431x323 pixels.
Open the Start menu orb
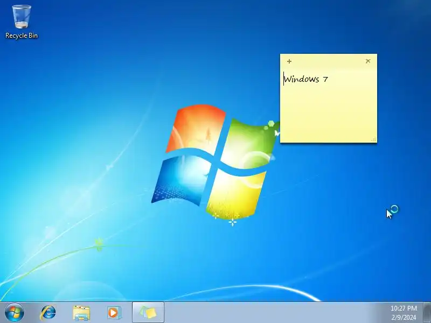pyautogui.click(x=15, y=313)
